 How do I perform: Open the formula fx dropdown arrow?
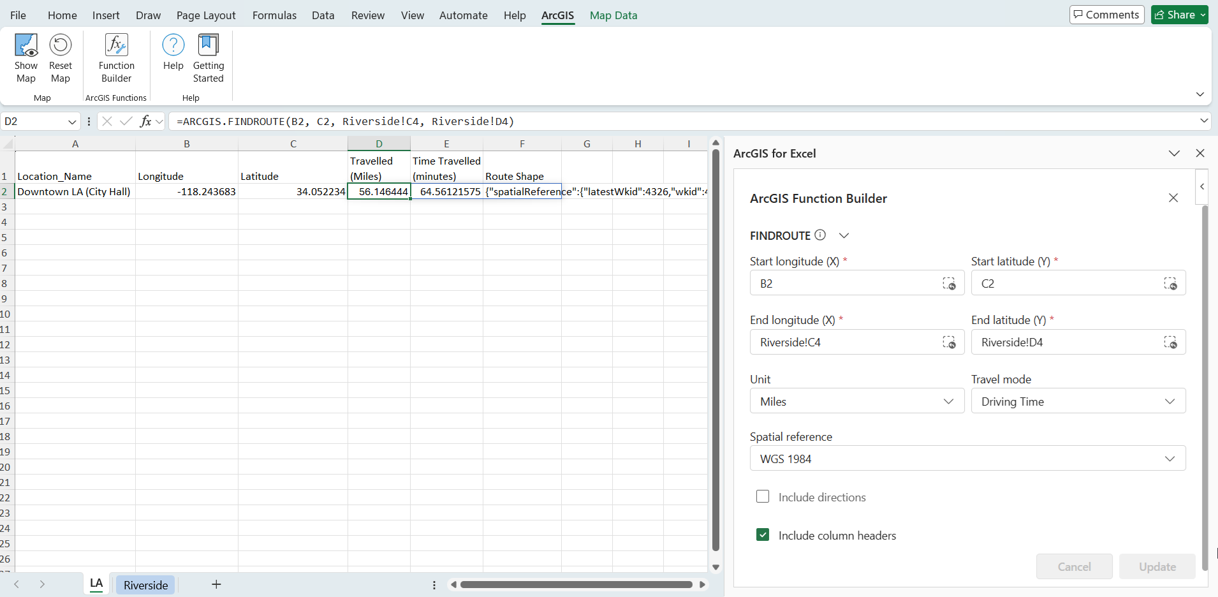[159, 121]
